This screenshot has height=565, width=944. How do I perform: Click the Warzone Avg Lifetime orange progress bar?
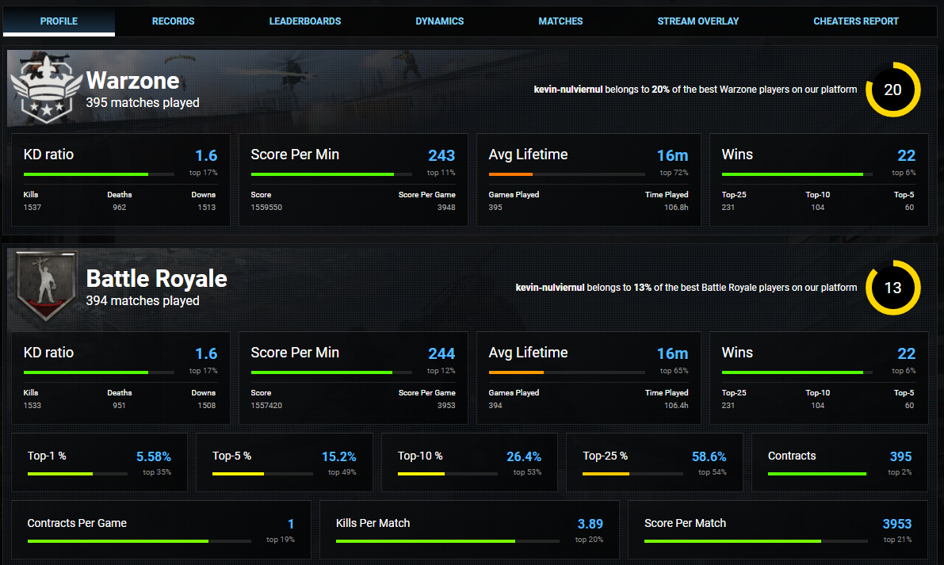(567, 174)
